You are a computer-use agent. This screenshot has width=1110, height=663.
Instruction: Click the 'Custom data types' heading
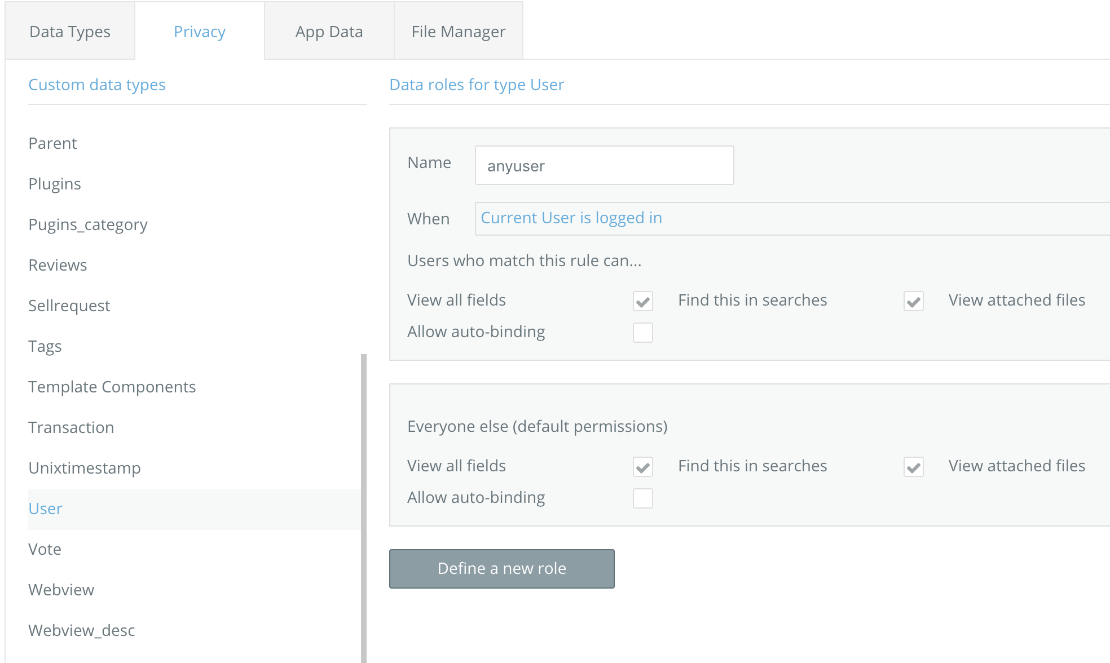click(97, 85)
